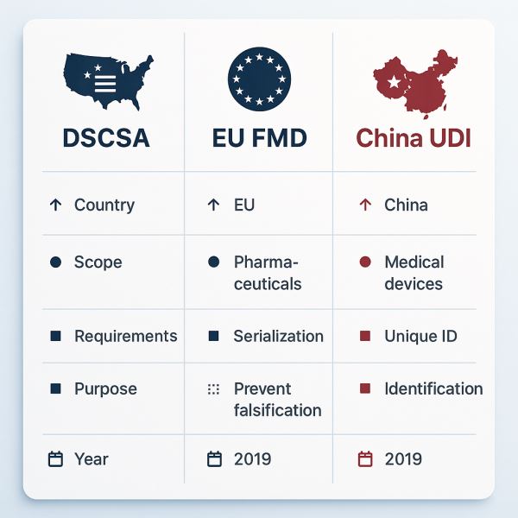This screenshot has width=518, height=518.
Task: Click the up arrow beside Country
Action: (x=56, y=205)
